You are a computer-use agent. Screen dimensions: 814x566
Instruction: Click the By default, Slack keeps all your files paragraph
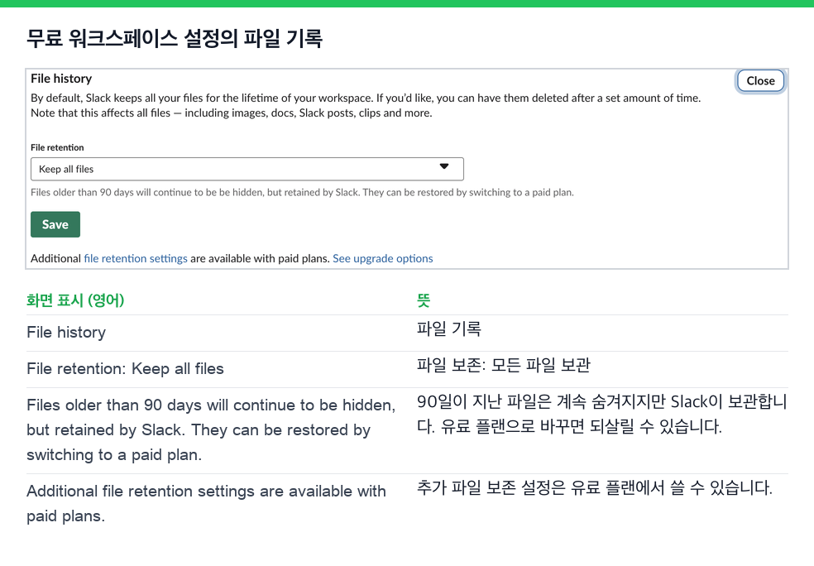(x=366, y=105)
